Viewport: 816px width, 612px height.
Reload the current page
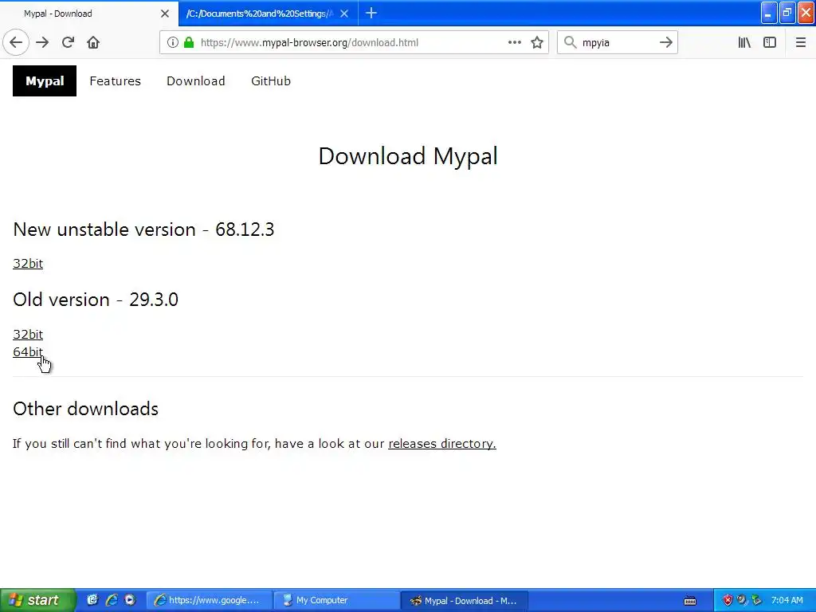click(x=68, y=43)
